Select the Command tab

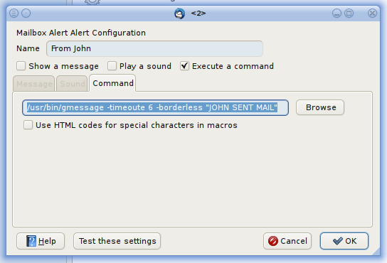(x=113, y=83)
